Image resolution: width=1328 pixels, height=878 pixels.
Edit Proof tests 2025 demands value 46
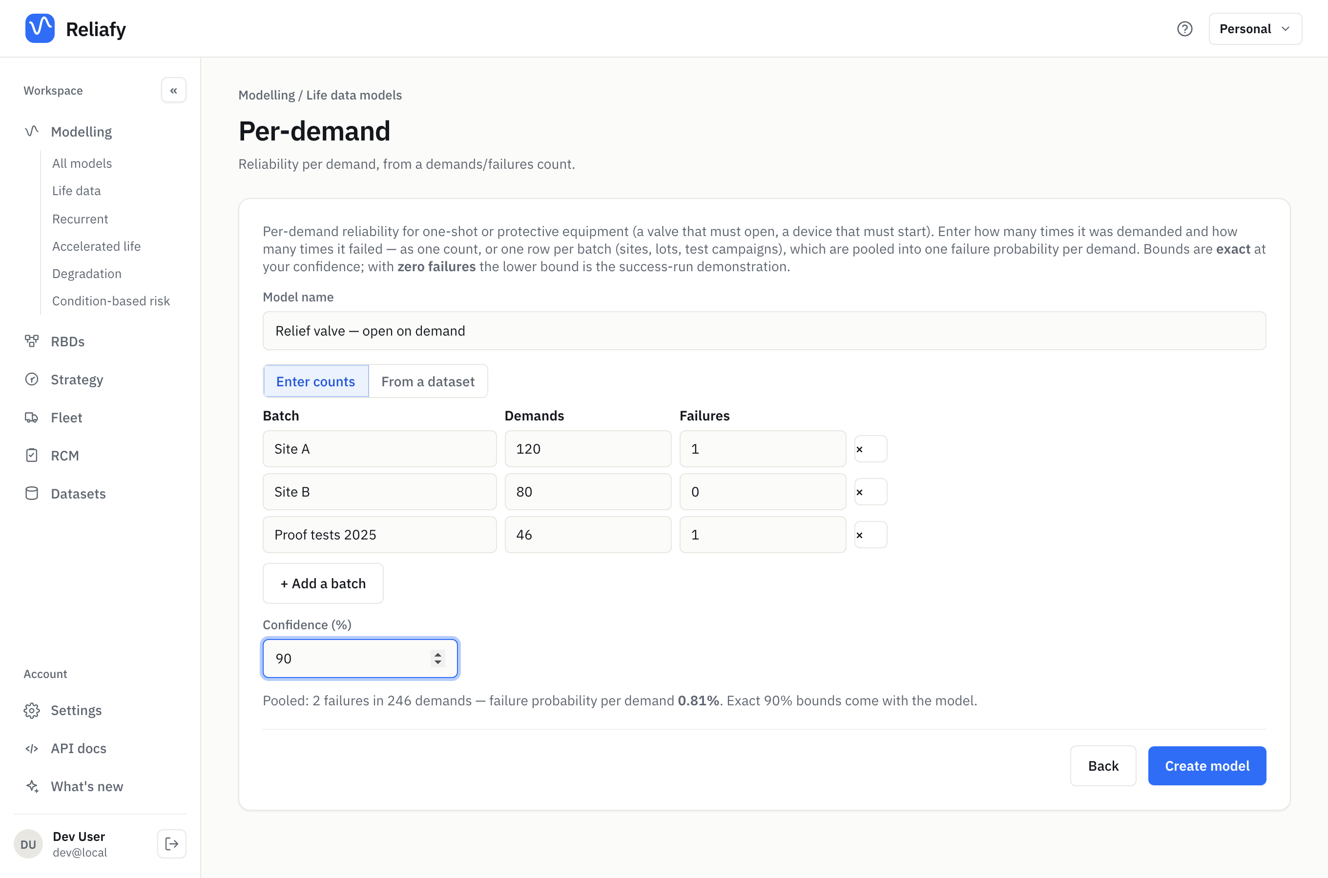pyautogui.click(x=588, y=535)
